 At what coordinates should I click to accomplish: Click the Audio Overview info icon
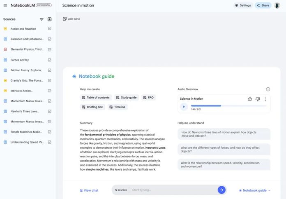(x=268, y=89)
